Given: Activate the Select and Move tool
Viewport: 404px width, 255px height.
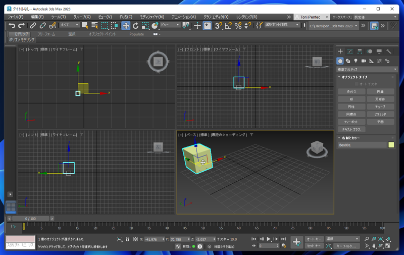Looking at the screenshot, I should (126, 25).
